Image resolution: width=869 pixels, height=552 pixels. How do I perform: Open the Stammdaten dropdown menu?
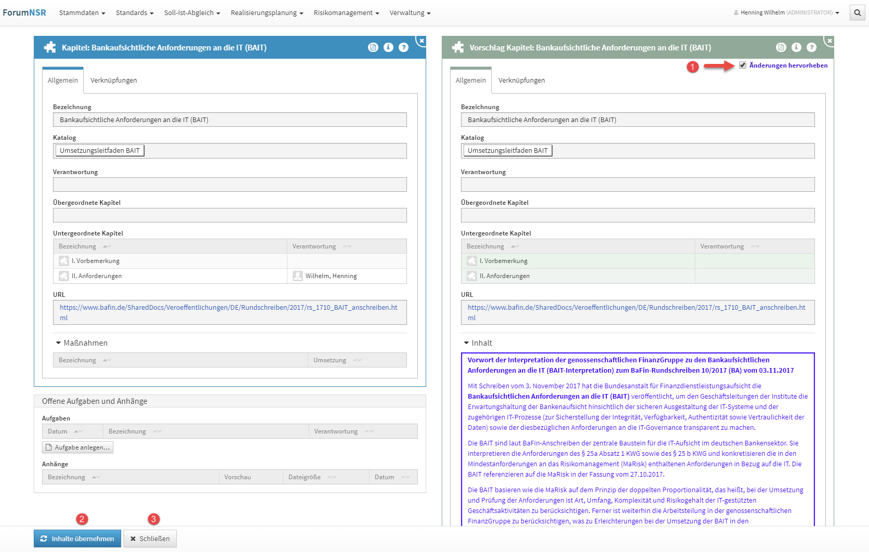[x=82, y=12]
